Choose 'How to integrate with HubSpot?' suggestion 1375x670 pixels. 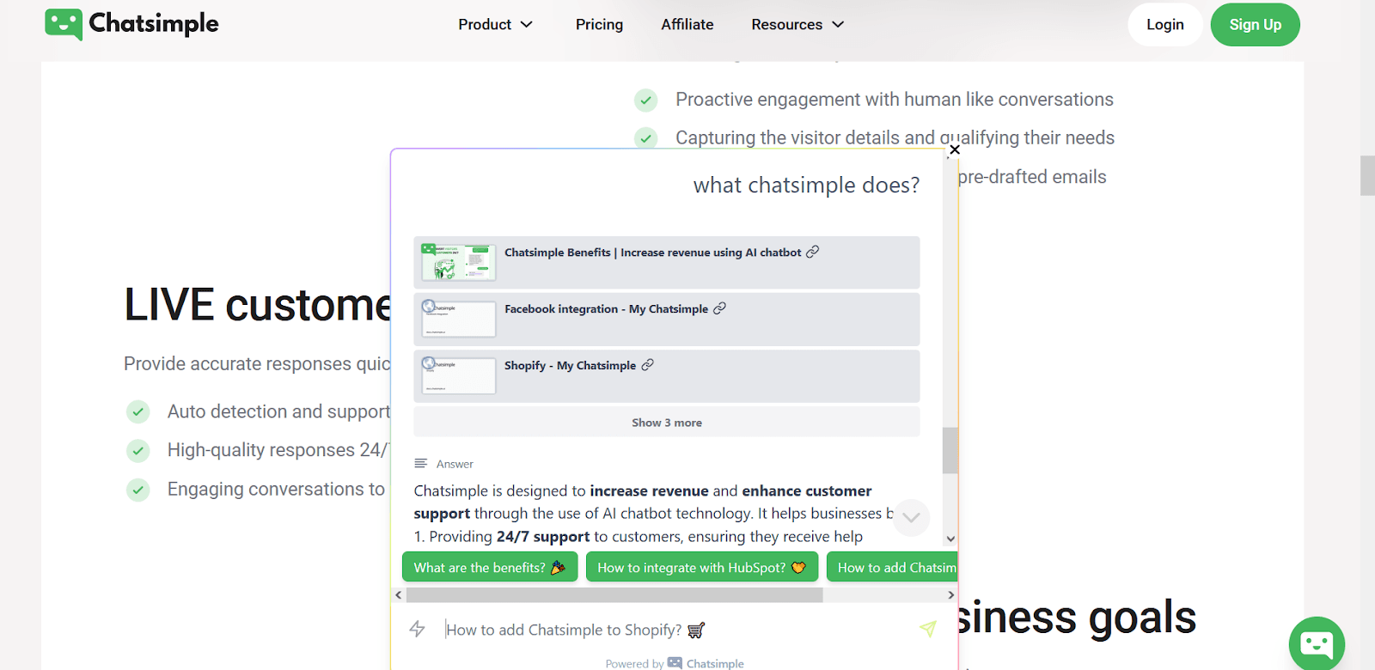[701, 568]
